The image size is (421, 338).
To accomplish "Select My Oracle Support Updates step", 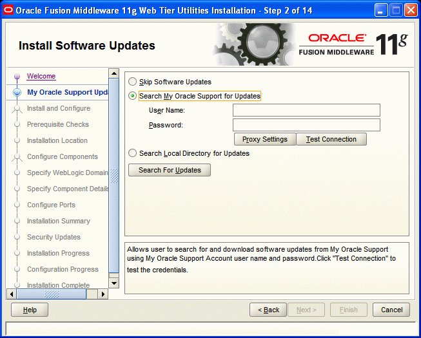I will (68, 92).
